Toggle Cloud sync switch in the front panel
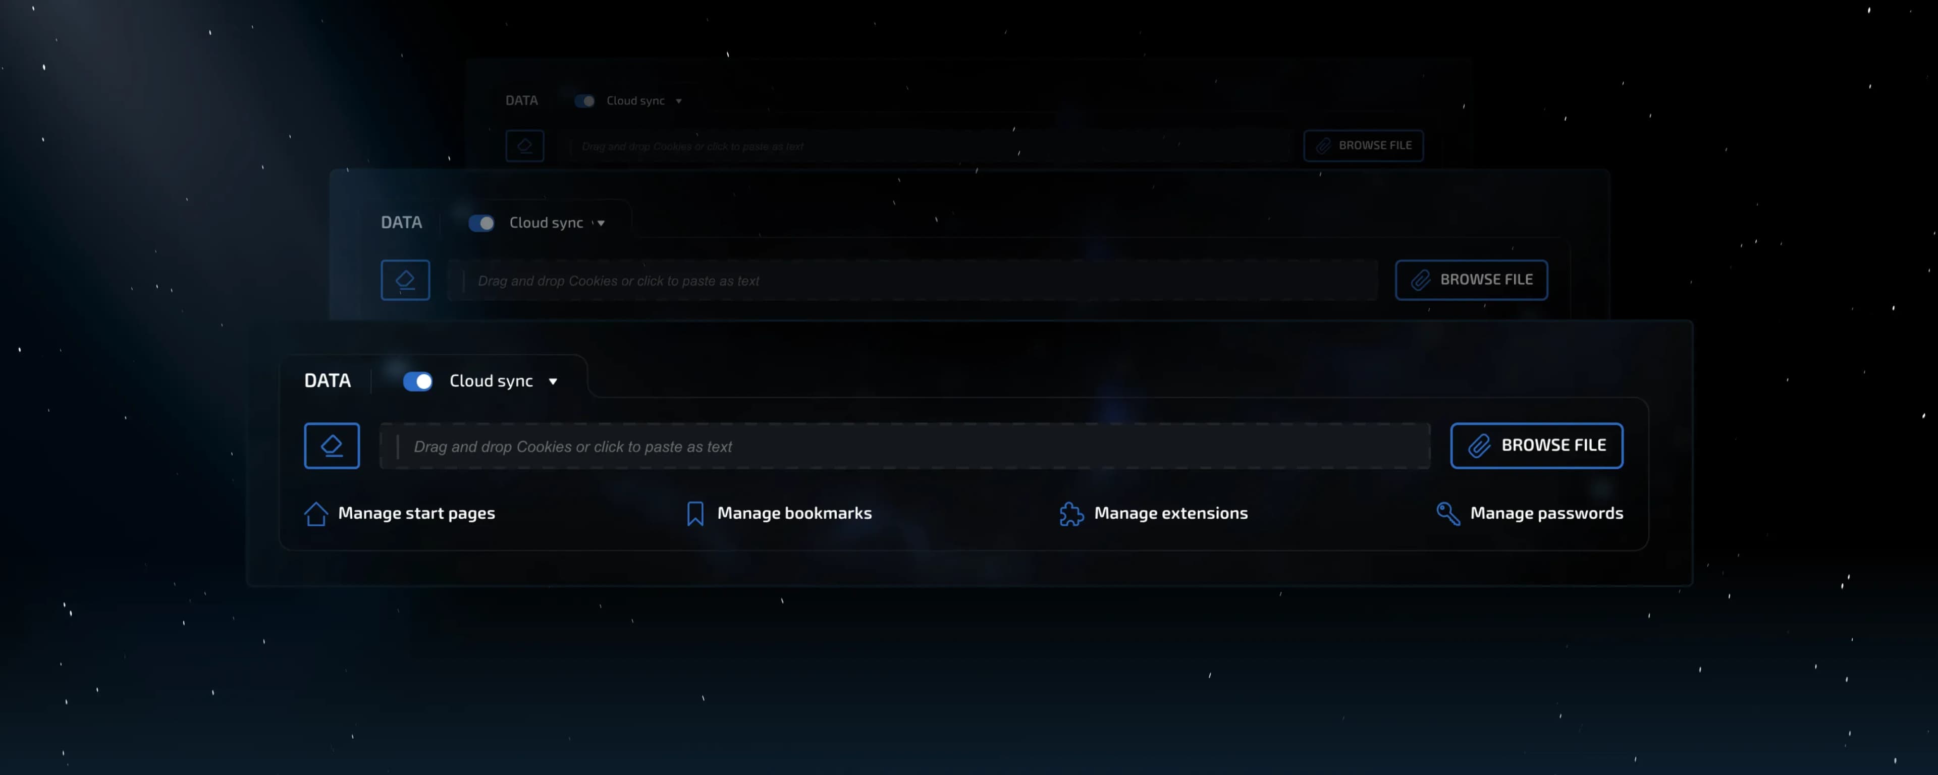Screen dimensions: 1938x775 pyautogui.click(x=417, y=381)
